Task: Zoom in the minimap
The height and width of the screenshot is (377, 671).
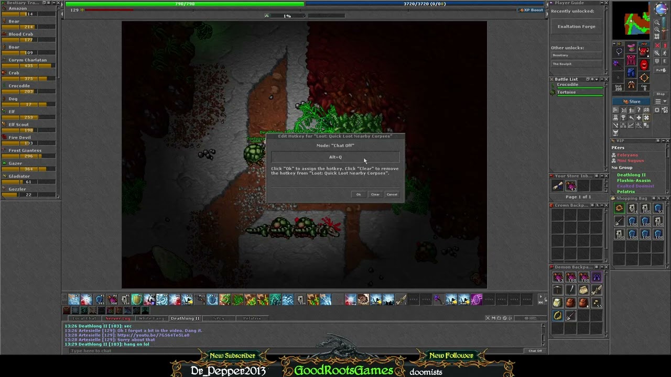Action: coord(657,29)
